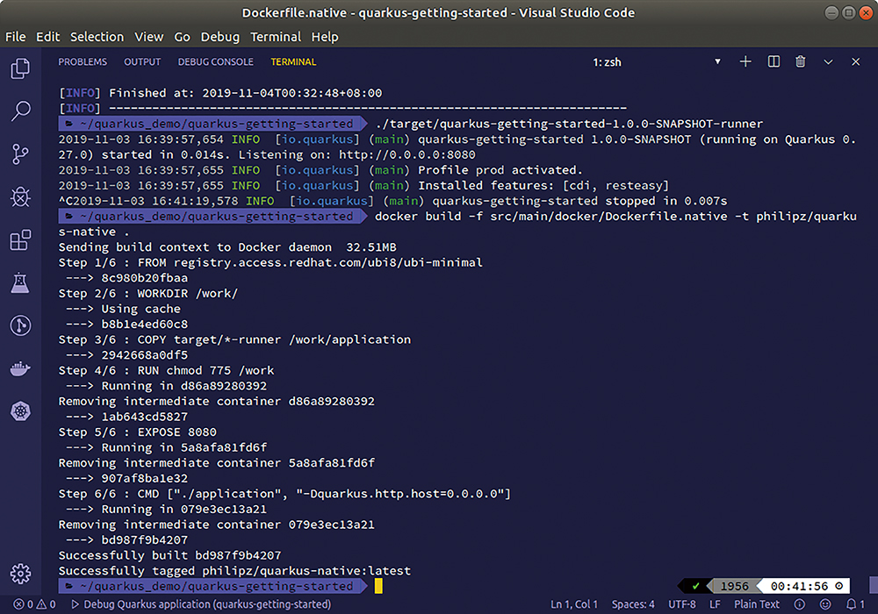Open the Extensions view icon
Screen dimensions: 878x614
click(x=20, y=240)
